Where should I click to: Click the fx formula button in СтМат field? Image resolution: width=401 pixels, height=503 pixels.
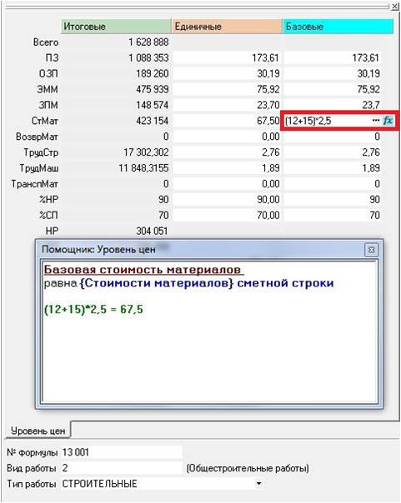[x=388, y=121]
